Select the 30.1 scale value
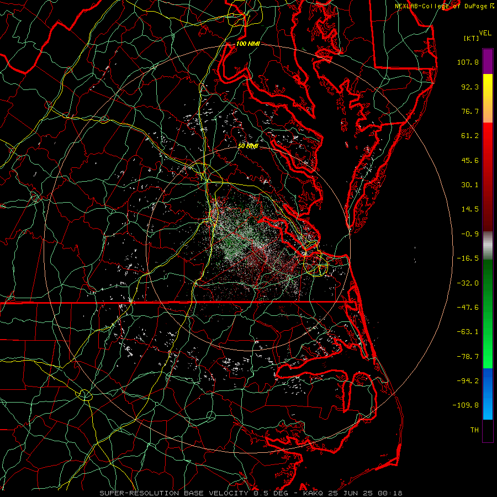This screenshot has height=497, width=497. coord(470,185)
